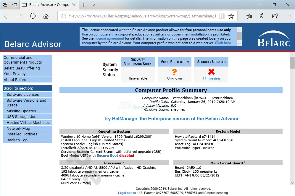This screenshot has height=196, width=295.
Task: Click the browser Forward arrow
Action: click(x=20, y=16)
